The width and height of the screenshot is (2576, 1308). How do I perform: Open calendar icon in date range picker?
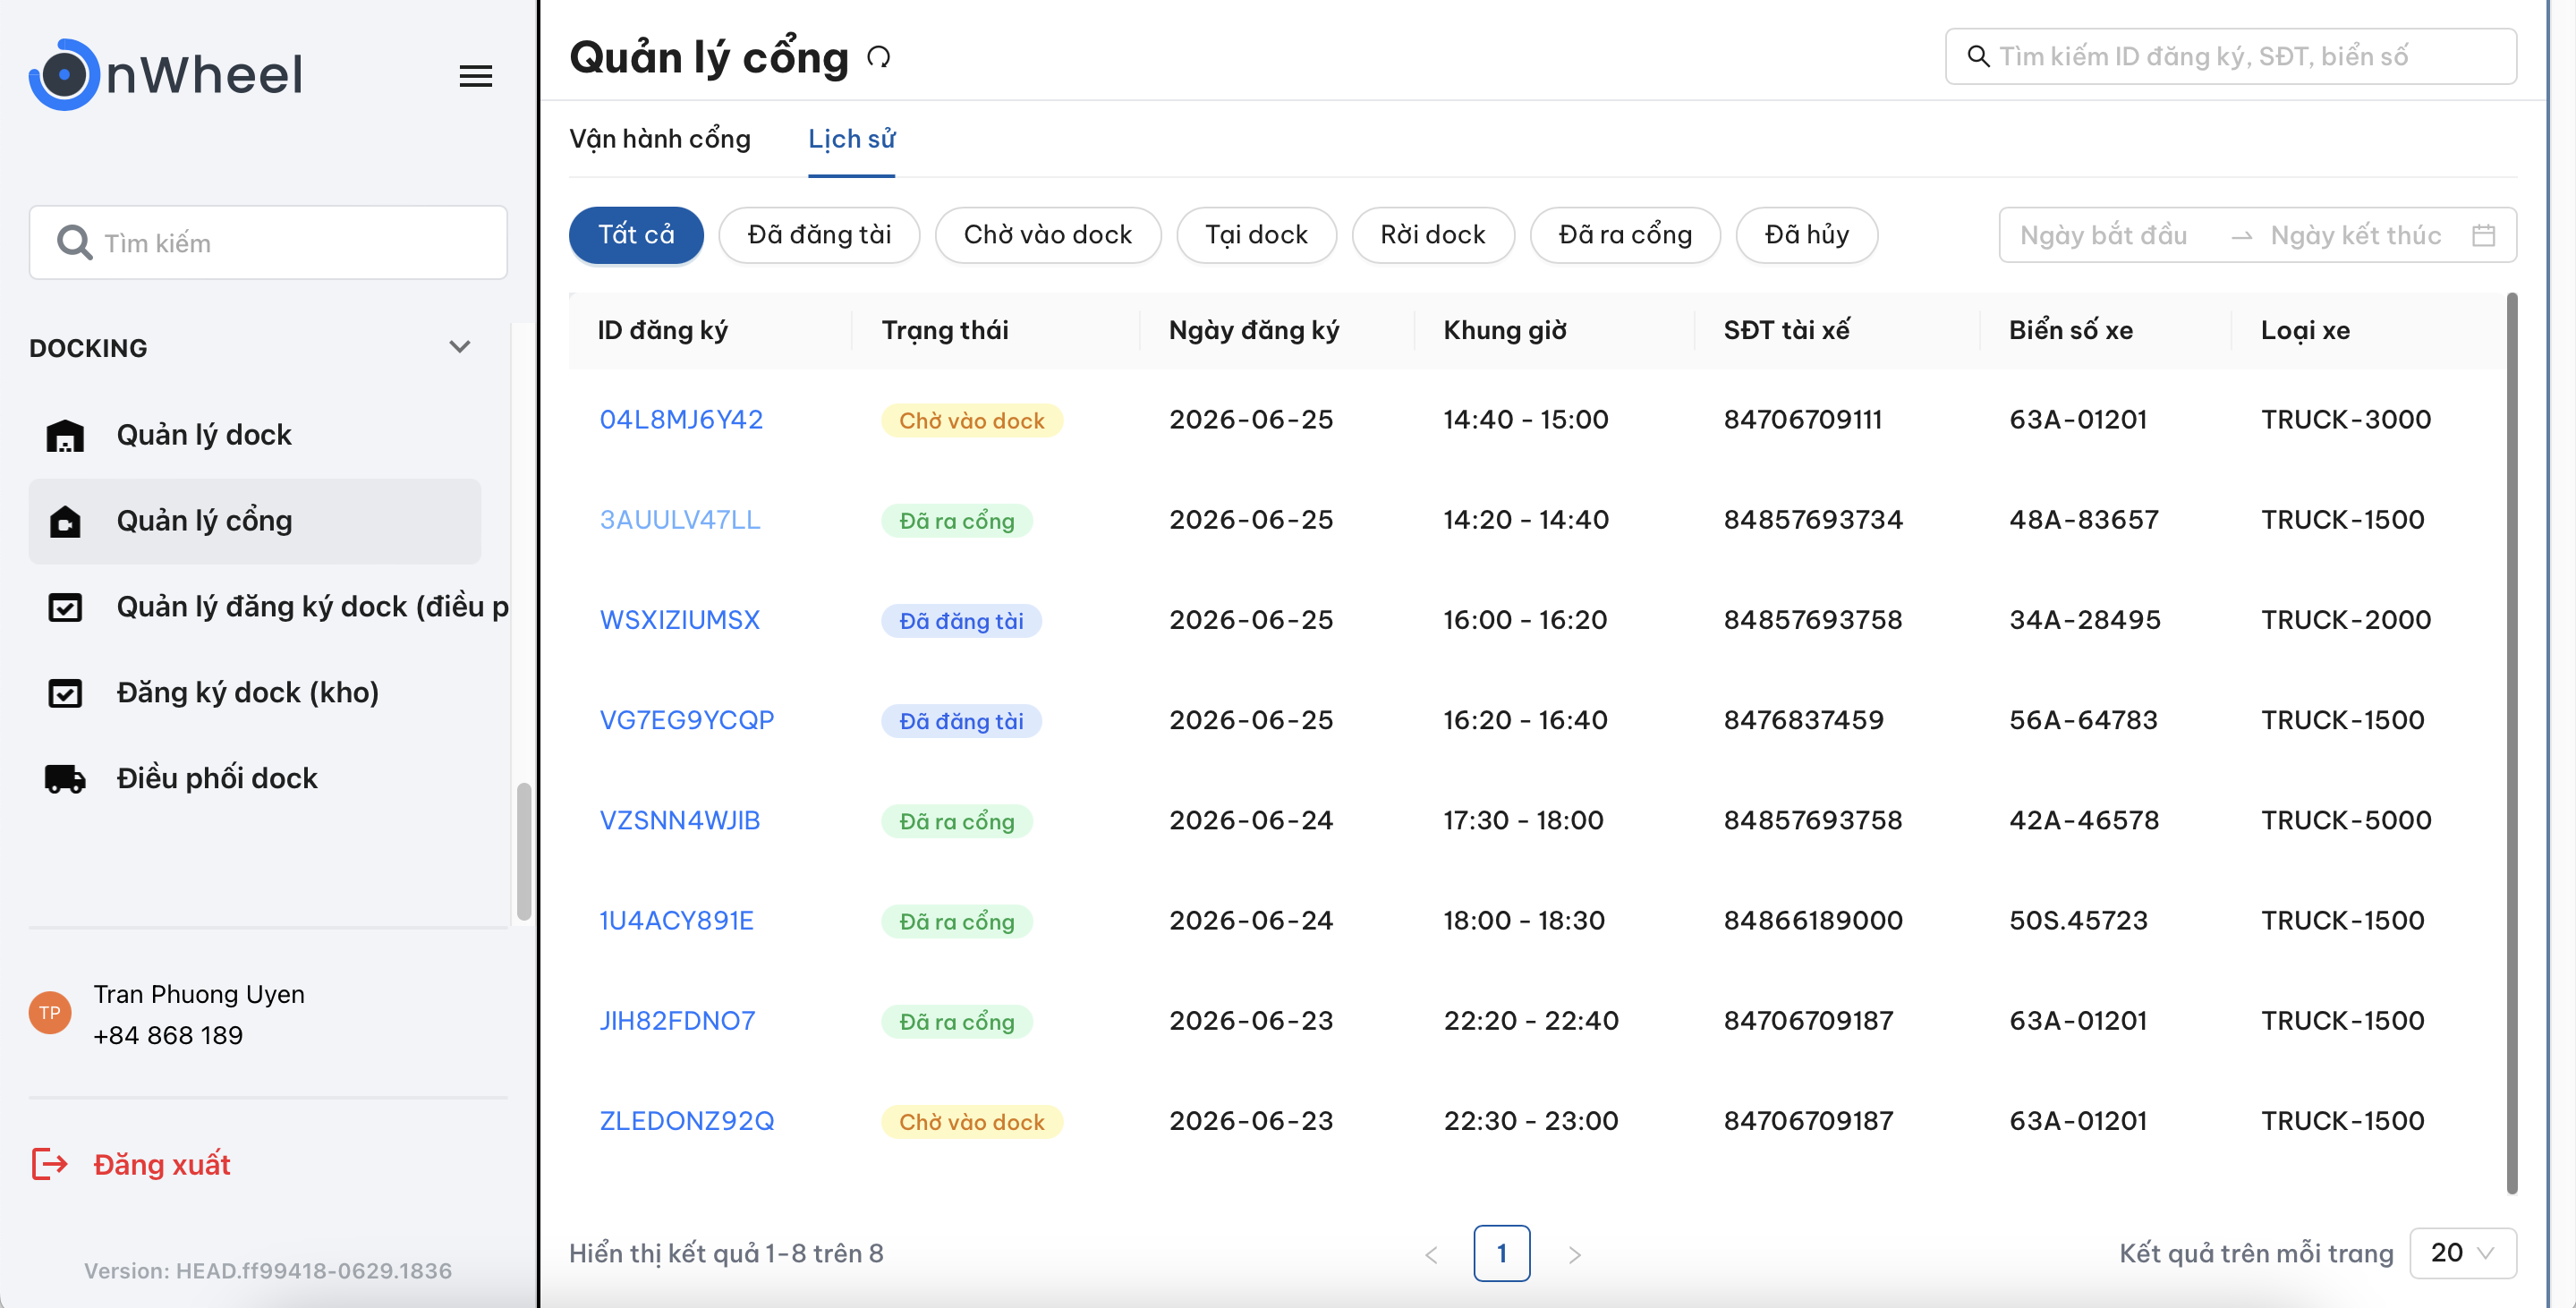pyautogui.click(x=2483, y=236)
